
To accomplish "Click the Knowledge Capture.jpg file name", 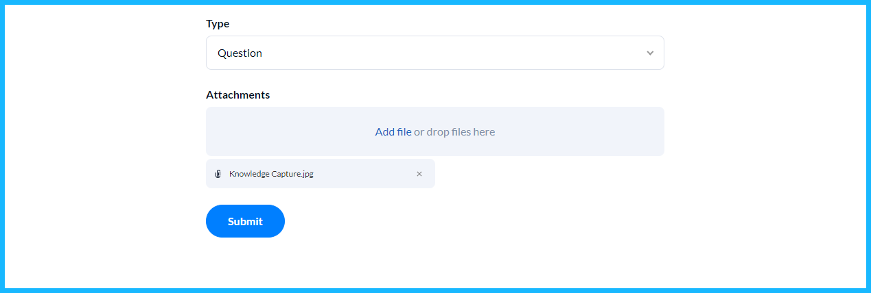I will (271, 174).
